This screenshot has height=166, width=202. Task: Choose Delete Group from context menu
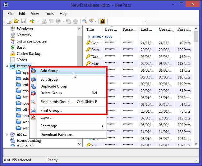tap(51, 93)
